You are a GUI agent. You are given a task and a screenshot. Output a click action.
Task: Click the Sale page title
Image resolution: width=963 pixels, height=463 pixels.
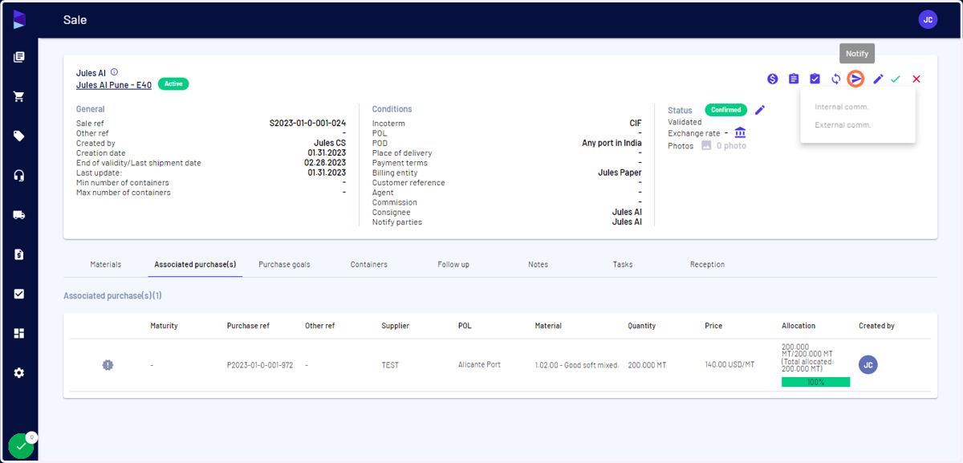75,20
